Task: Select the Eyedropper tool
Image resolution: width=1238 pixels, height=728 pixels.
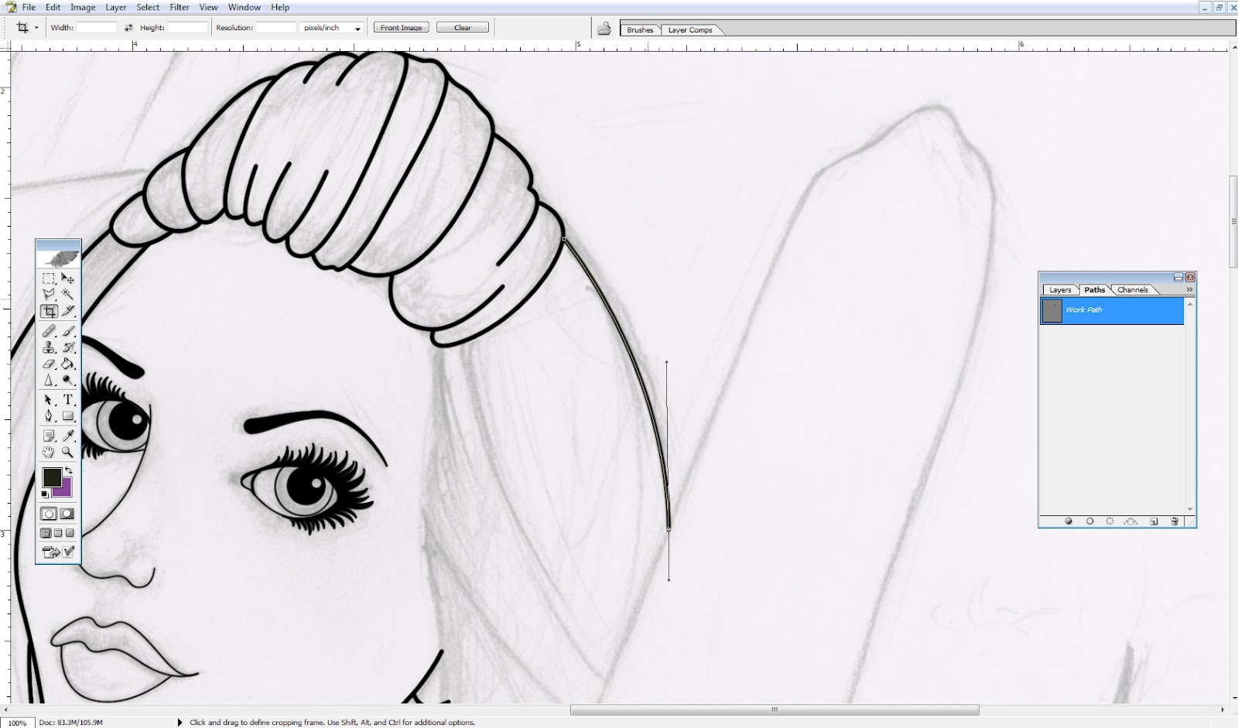Action: (x=68, y=435)
